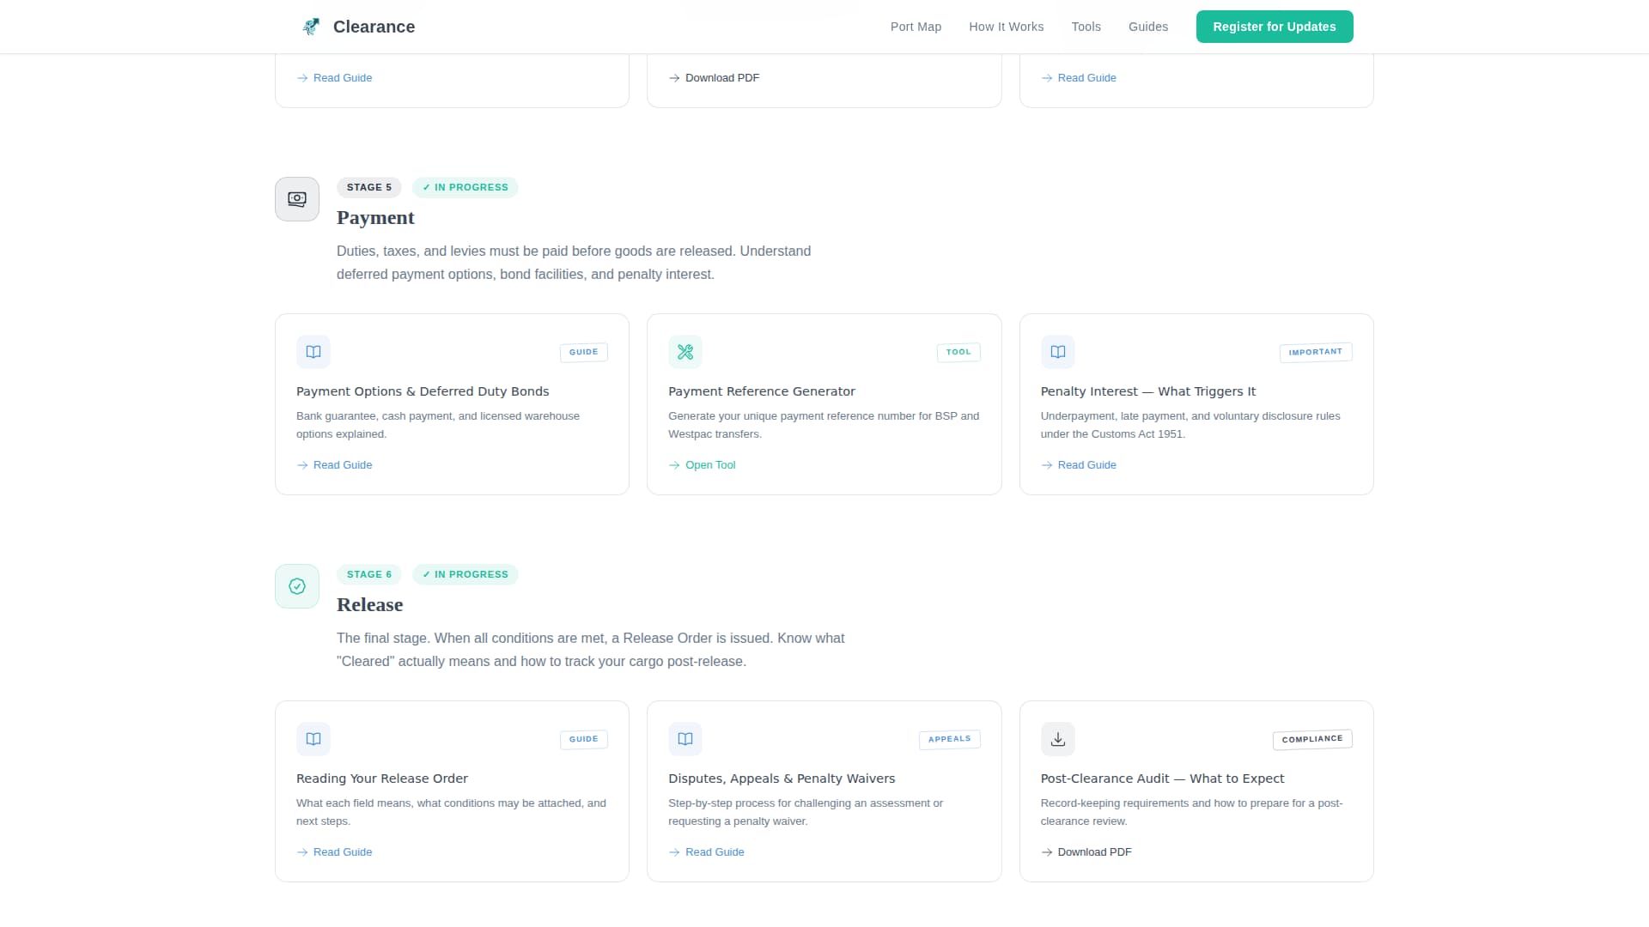This screenshot has width=1649, height=927.
Task: Click the Stage 5 In Progress badge
Action: (x=465, y=187)
